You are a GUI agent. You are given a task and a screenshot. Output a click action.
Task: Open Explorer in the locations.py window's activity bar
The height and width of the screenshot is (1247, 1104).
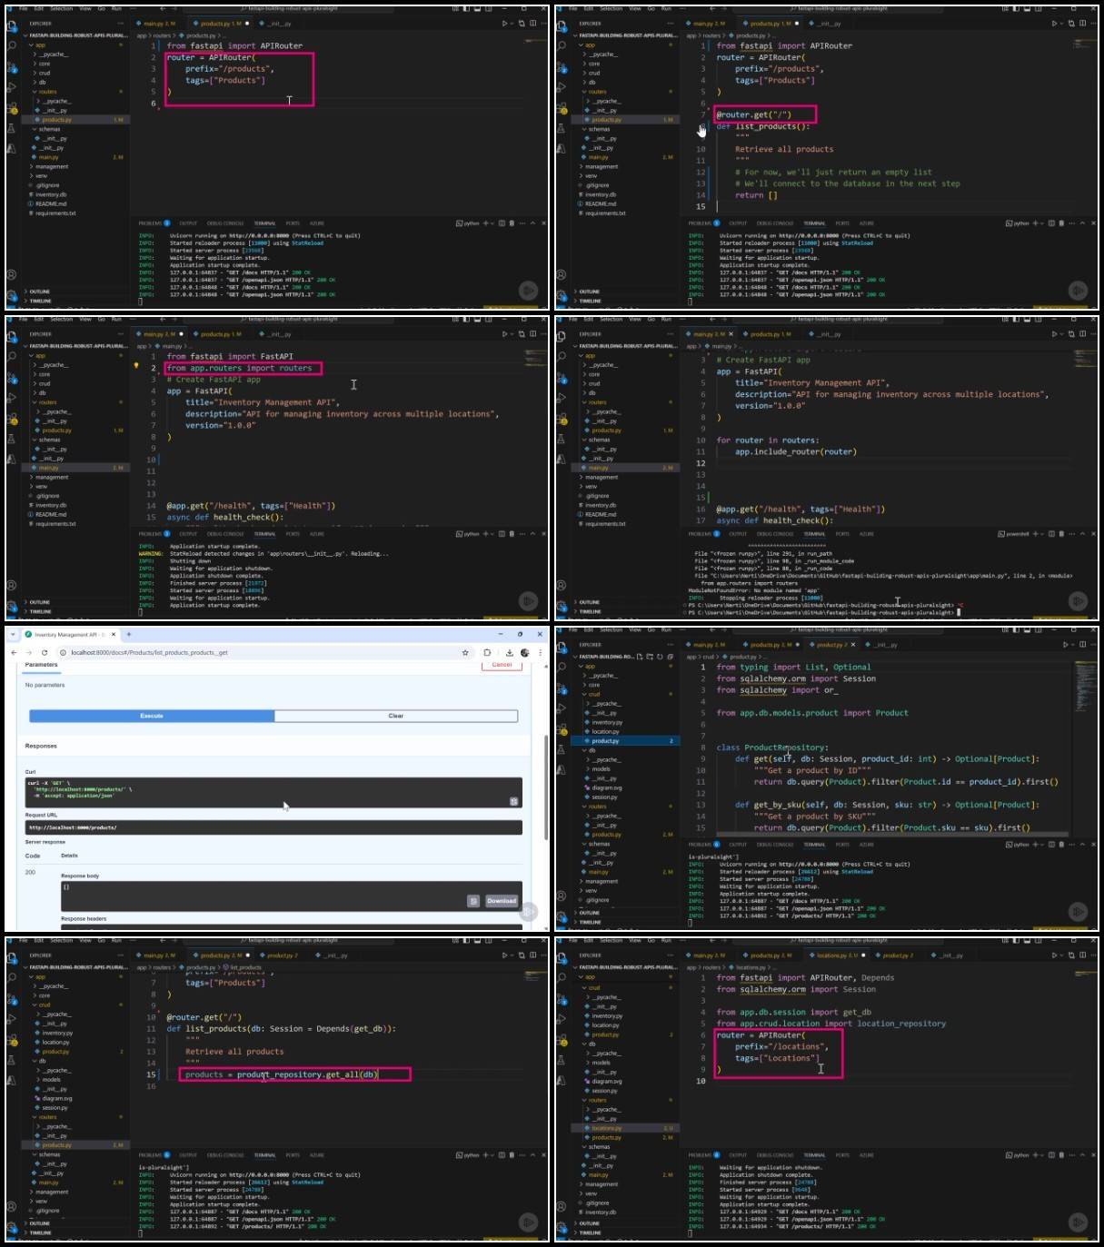click(562, 957)
